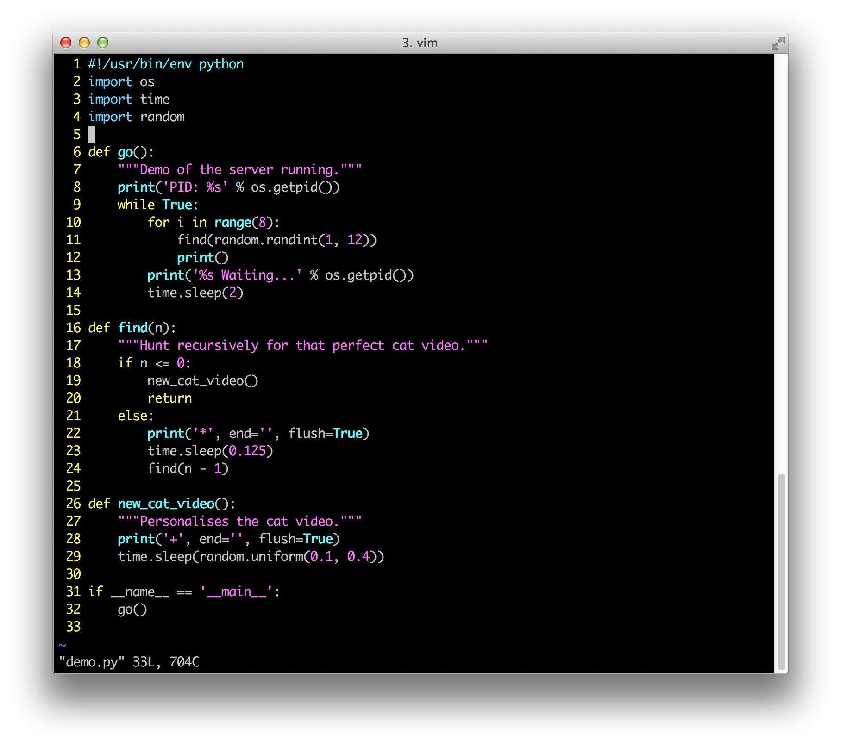This screenshot has height=747, width=841.
Task: Click line number 15
Action: (x=73, y=311)
